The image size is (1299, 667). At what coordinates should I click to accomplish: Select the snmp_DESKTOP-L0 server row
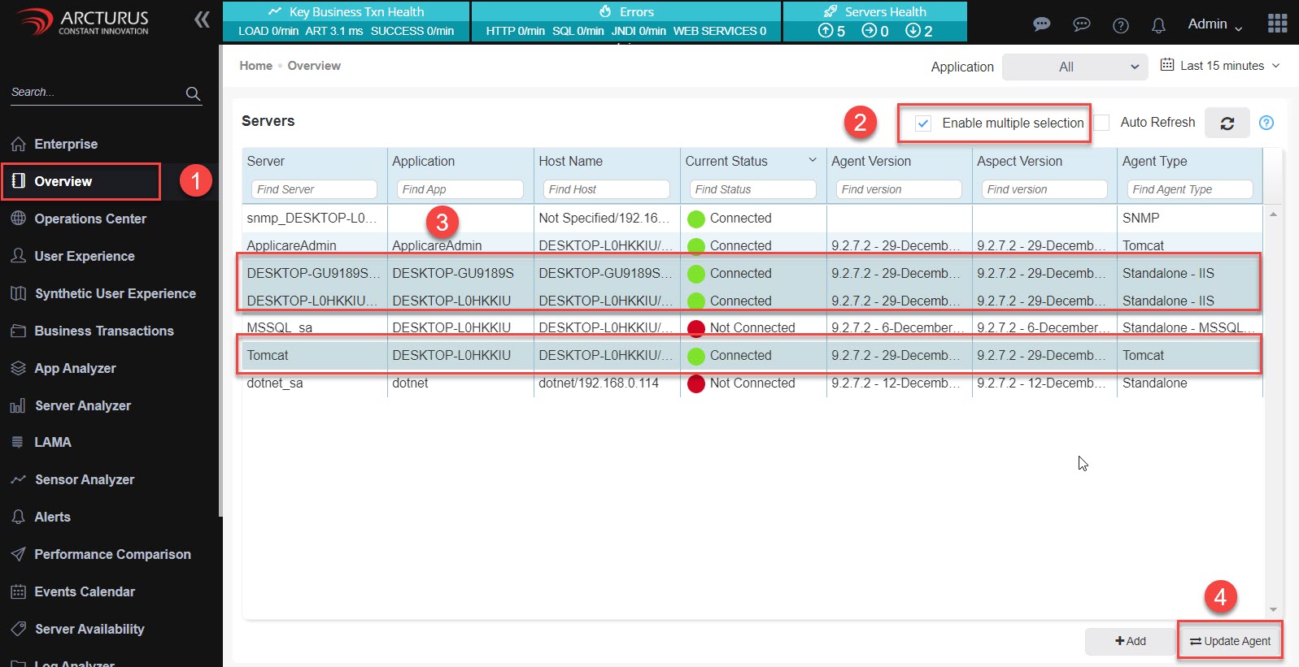752,218
